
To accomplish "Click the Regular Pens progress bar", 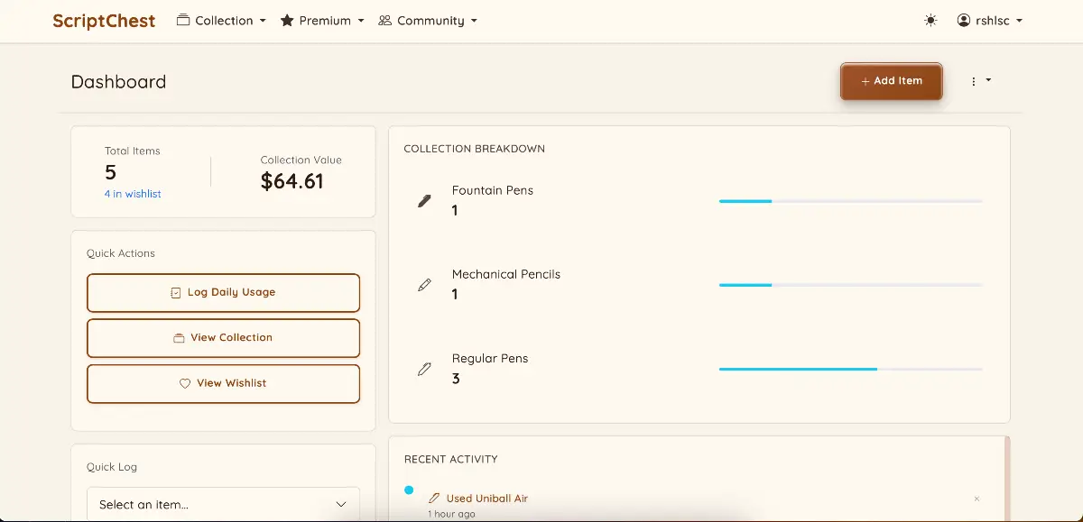I will click(850, 369).
